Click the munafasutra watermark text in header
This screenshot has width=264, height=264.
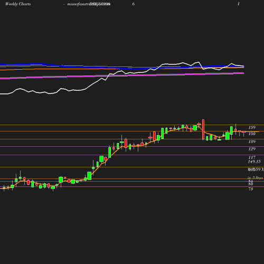89,4
